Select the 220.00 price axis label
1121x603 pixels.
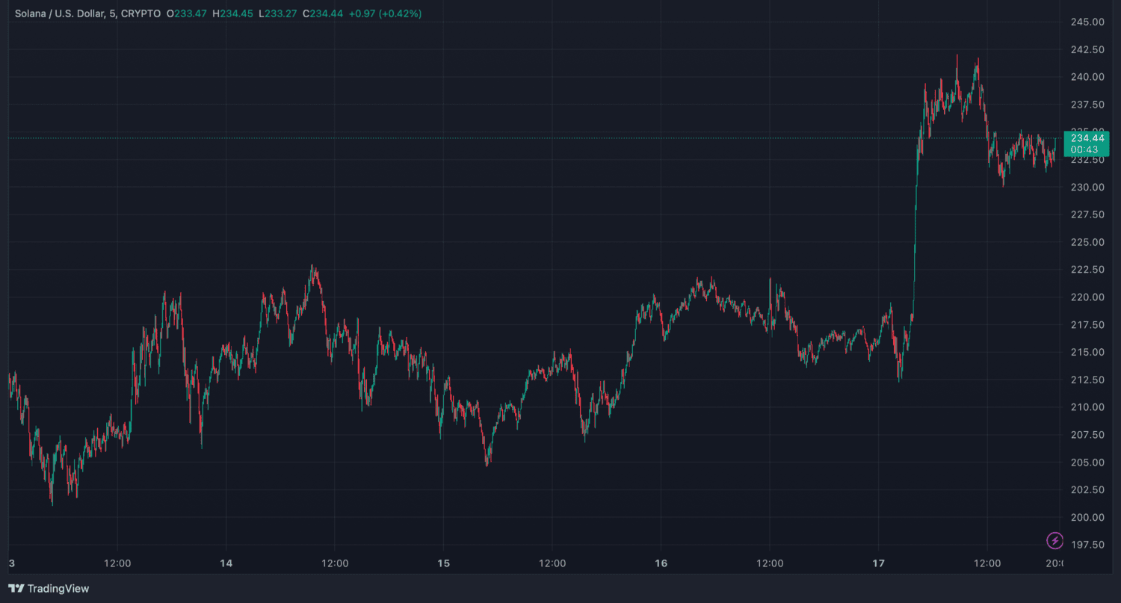(1087, 297)
